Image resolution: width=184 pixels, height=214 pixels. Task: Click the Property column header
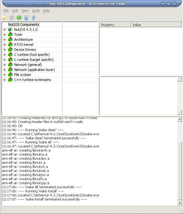click(x=115, y=25)
